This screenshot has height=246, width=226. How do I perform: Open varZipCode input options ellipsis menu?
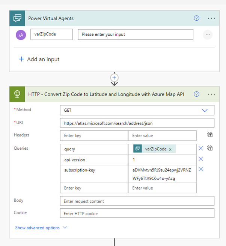click(x=208, y=35)
